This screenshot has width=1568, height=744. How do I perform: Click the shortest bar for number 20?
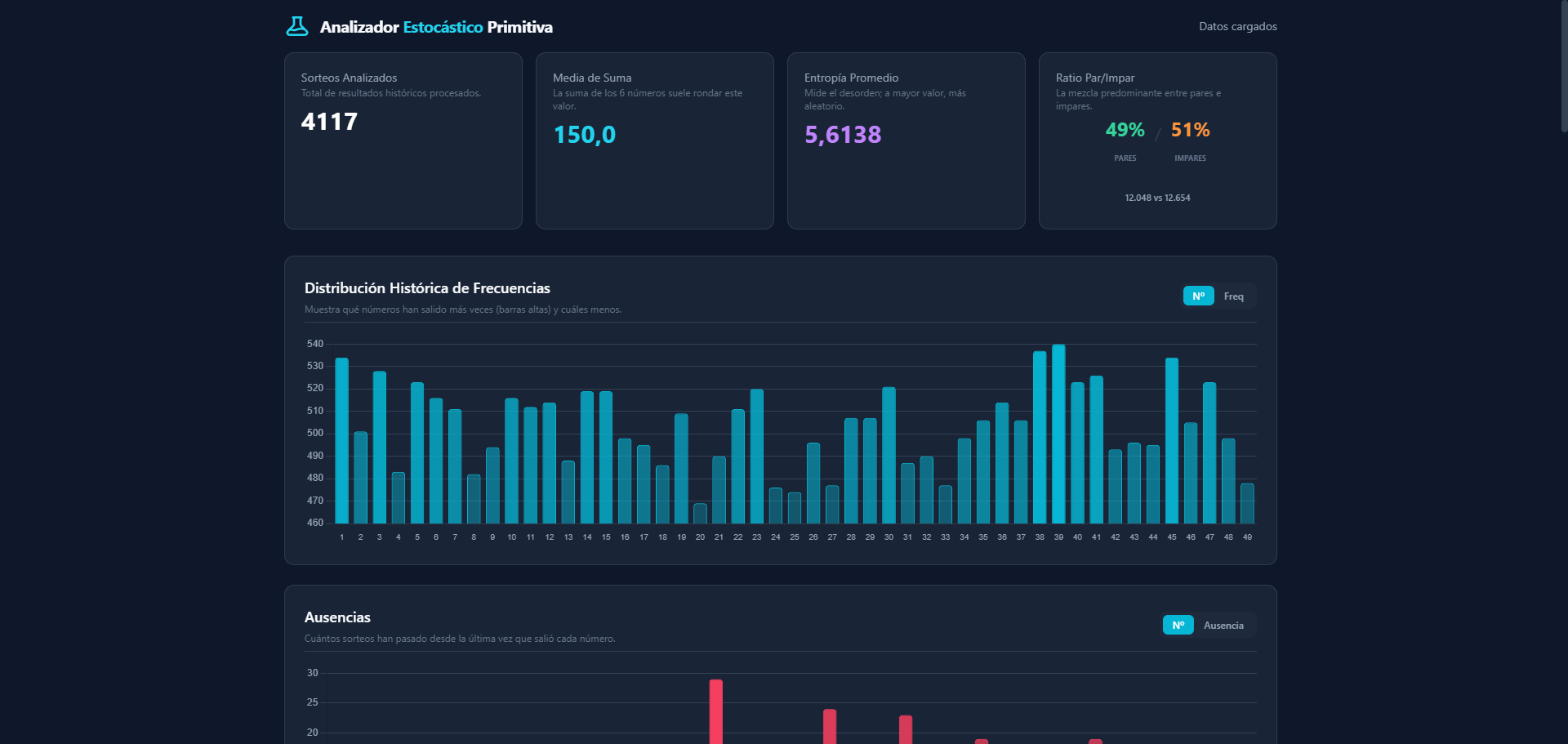pos(700,514)
